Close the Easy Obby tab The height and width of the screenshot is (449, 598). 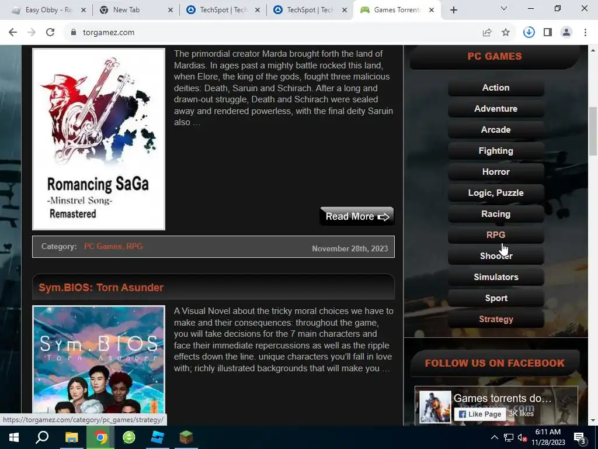[x=84, y=10]
